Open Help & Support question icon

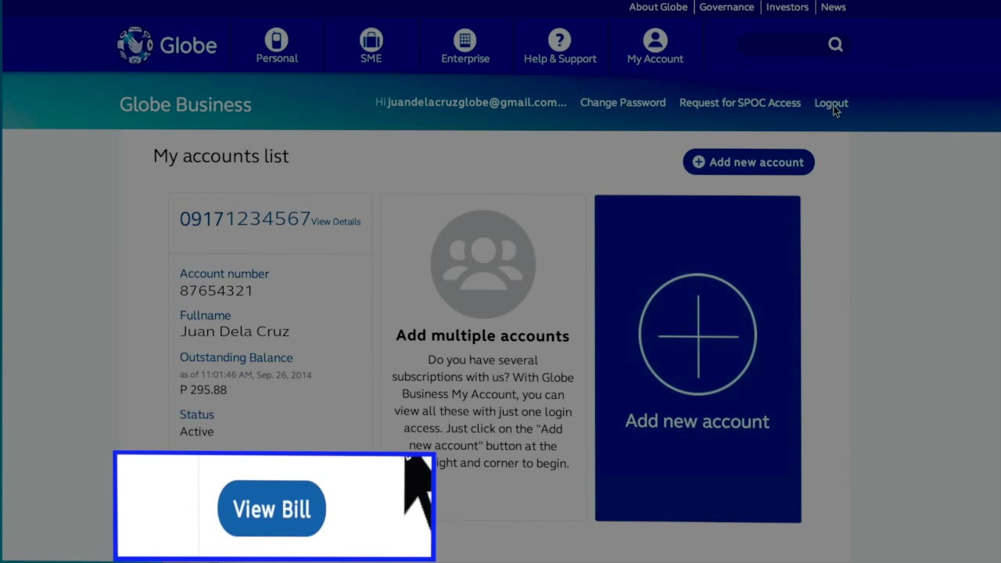point(560,39)
